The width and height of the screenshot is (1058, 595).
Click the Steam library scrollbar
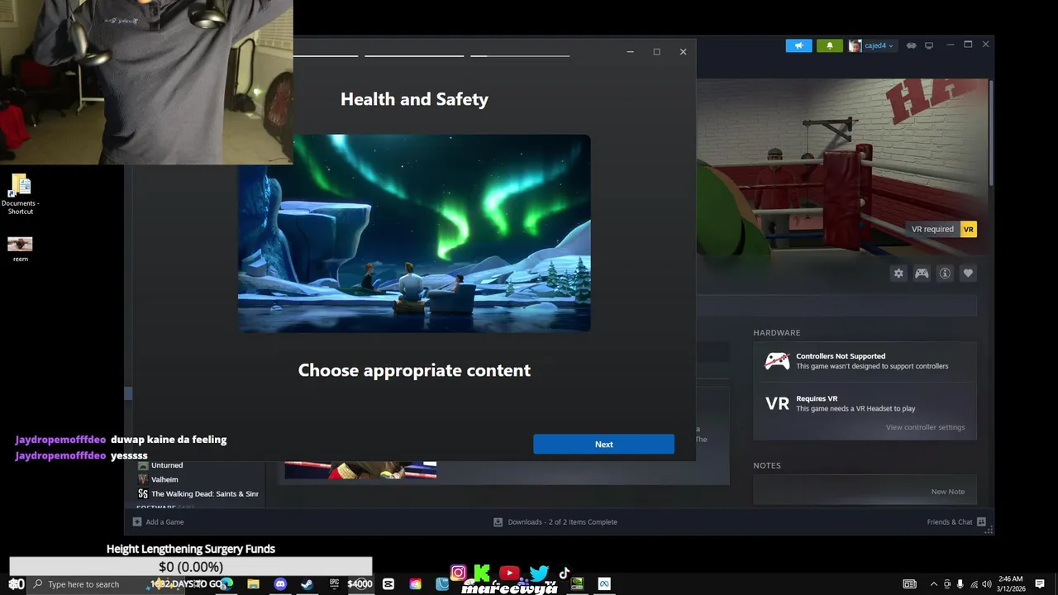[x=989, y=132]
